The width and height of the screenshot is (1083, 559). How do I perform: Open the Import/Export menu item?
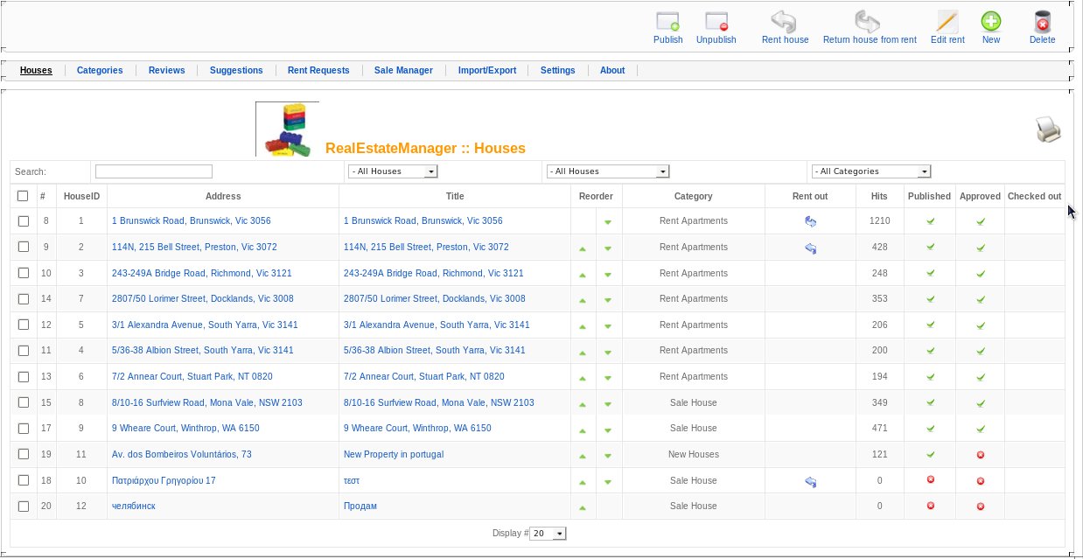coord(487,70)
